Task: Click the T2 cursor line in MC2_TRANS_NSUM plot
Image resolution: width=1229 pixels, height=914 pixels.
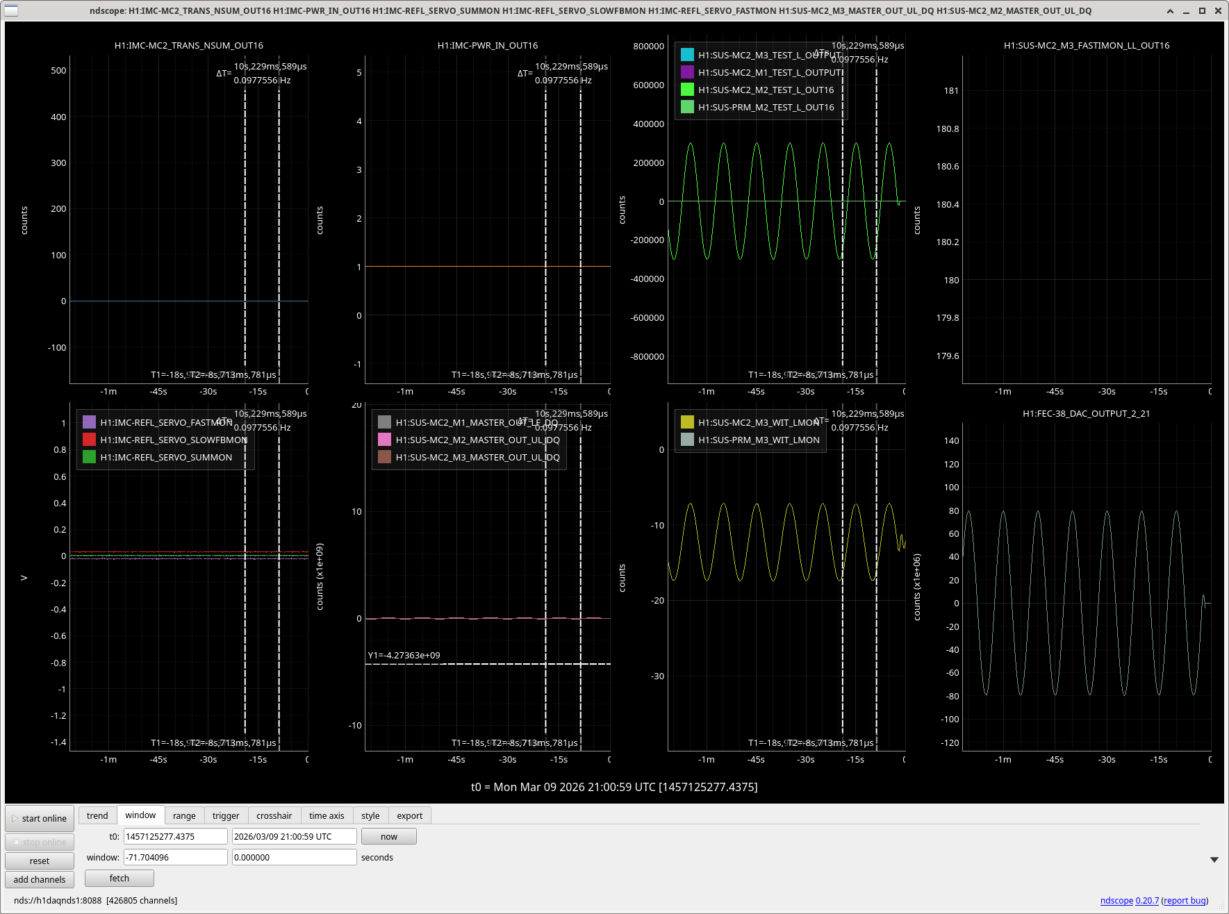Action: [279, 229]
